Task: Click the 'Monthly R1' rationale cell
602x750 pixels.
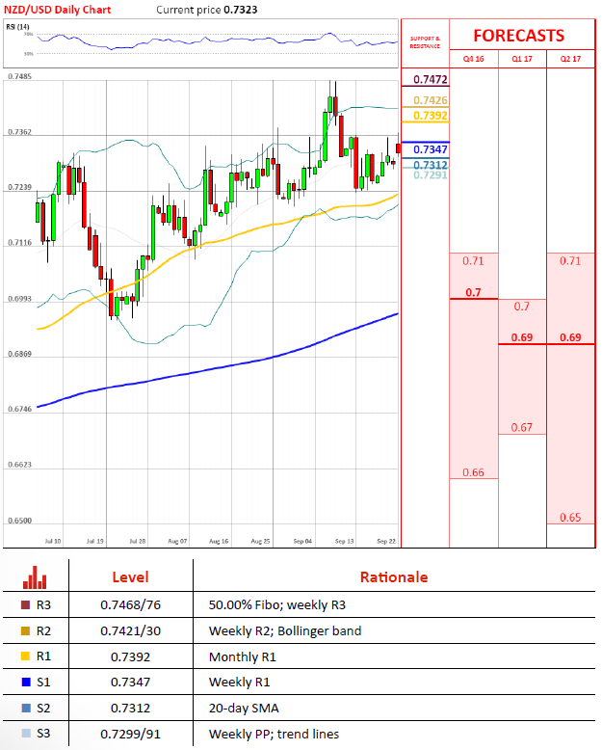Action: point(243,656)
